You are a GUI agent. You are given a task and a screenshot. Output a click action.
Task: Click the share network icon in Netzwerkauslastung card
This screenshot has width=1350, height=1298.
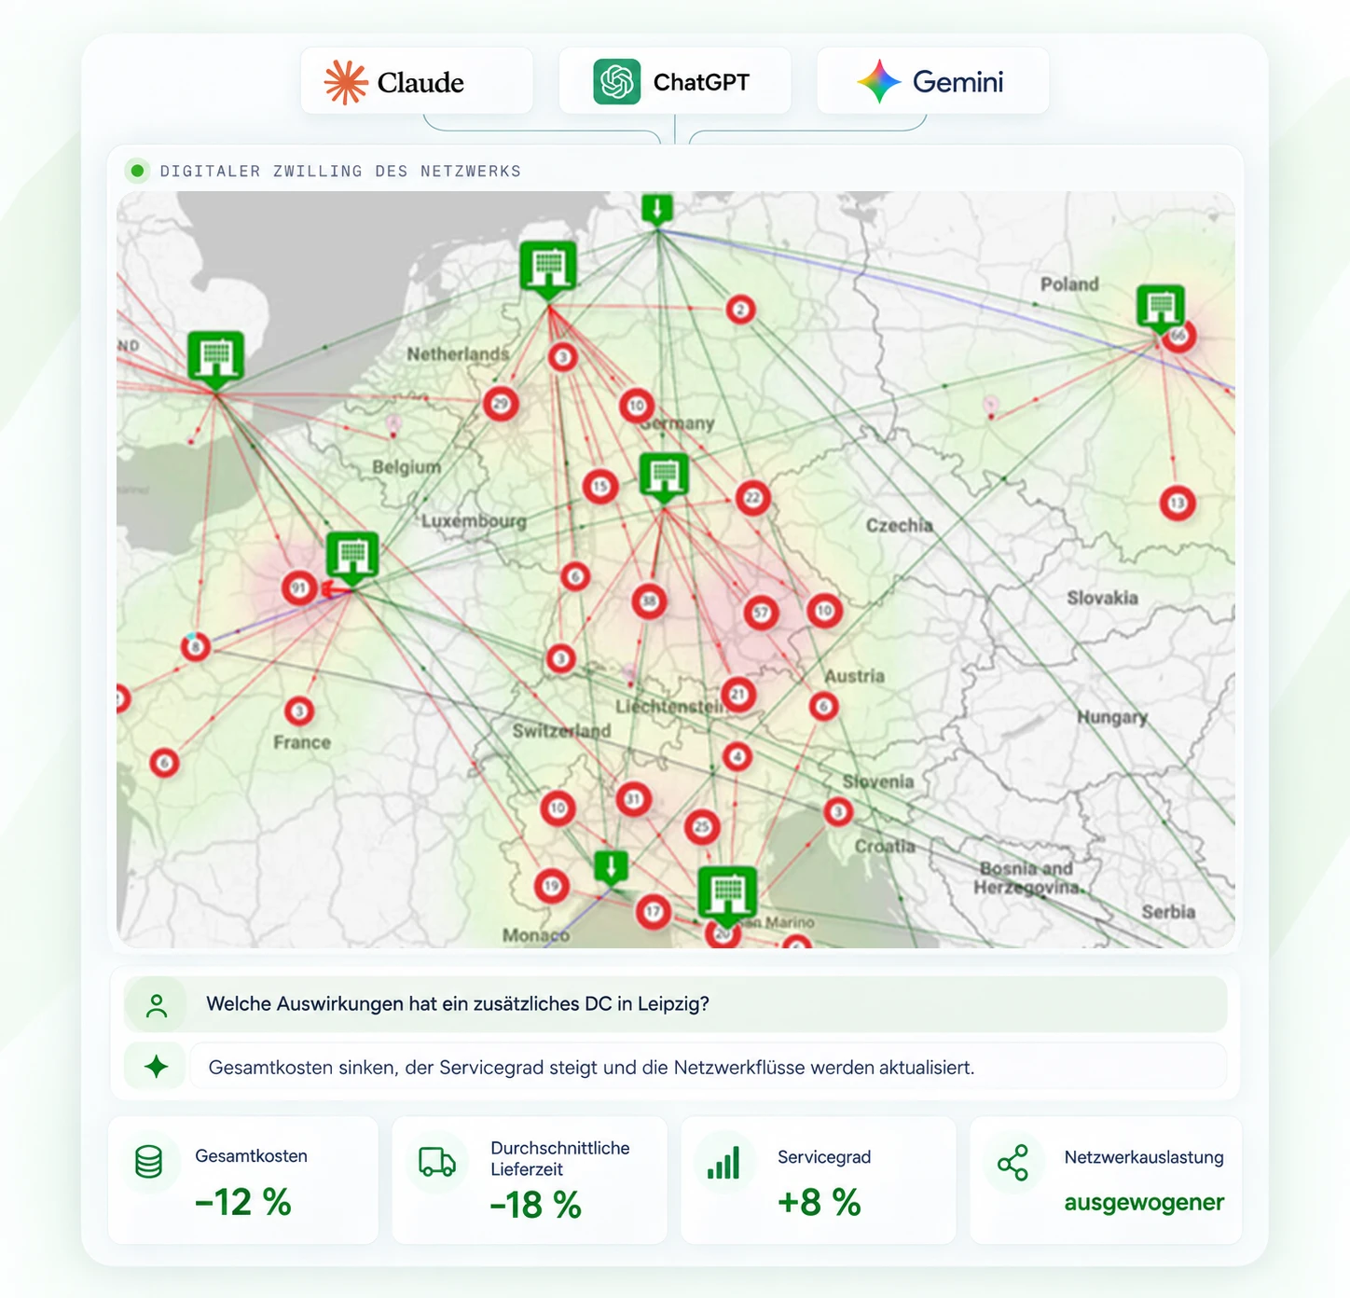coord(1012,1163)
